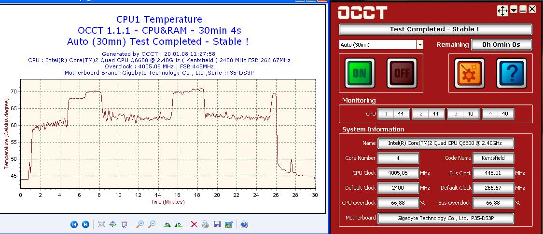The image size is (543, 234).
Task: Save a copy using floppy disk icon
Action: (217, 225)
